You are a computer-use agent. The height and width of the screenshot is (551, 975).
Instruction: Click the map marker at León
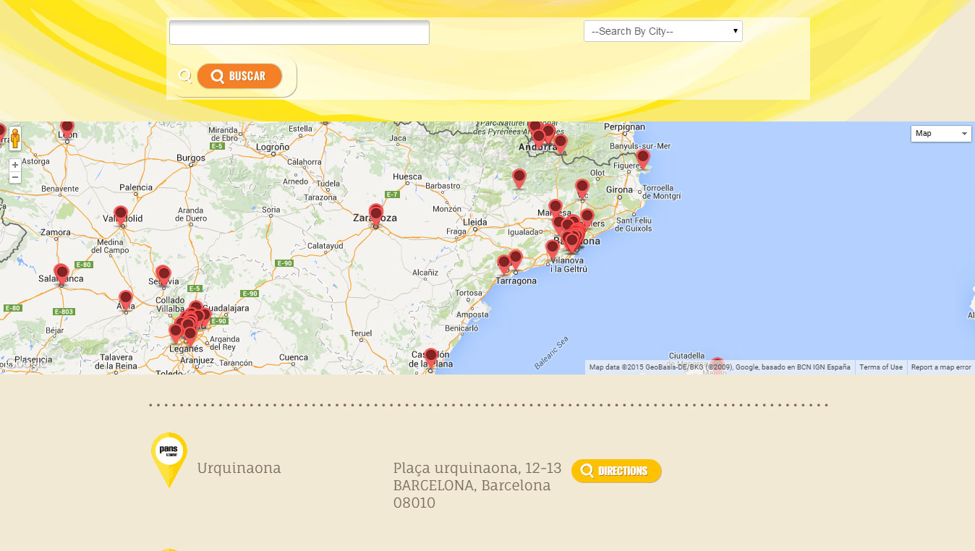click(67, 129)
